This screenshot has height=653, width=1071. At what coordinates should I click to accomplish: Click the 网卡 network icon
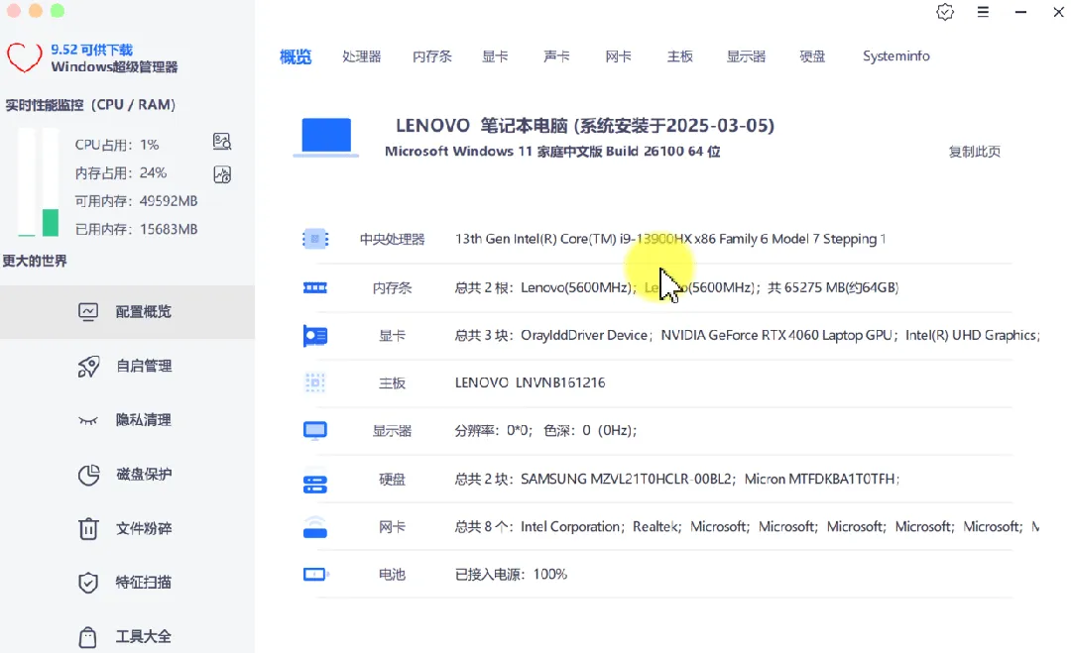[315, 527]
